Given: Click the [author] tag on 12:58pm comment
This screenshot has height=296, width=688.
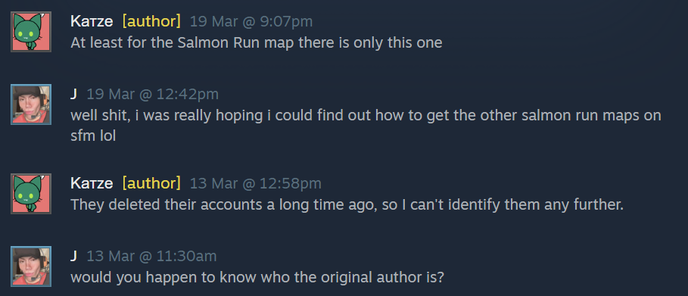Looking at the screenshot, I should 151,183.
